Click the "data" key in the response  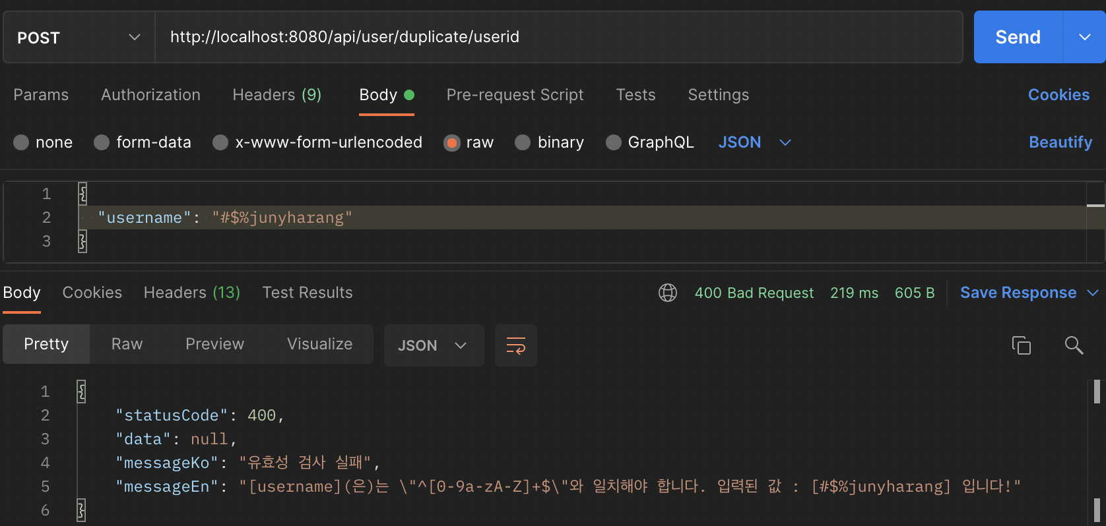(143, 439)
